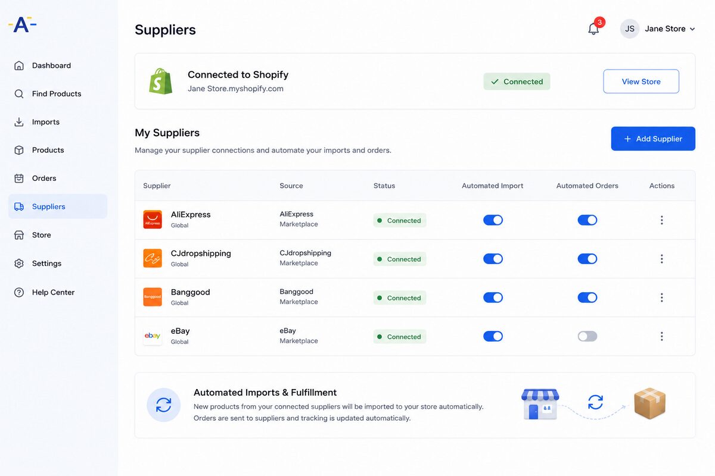Click the Add Supplier button

tap(653, 139)
